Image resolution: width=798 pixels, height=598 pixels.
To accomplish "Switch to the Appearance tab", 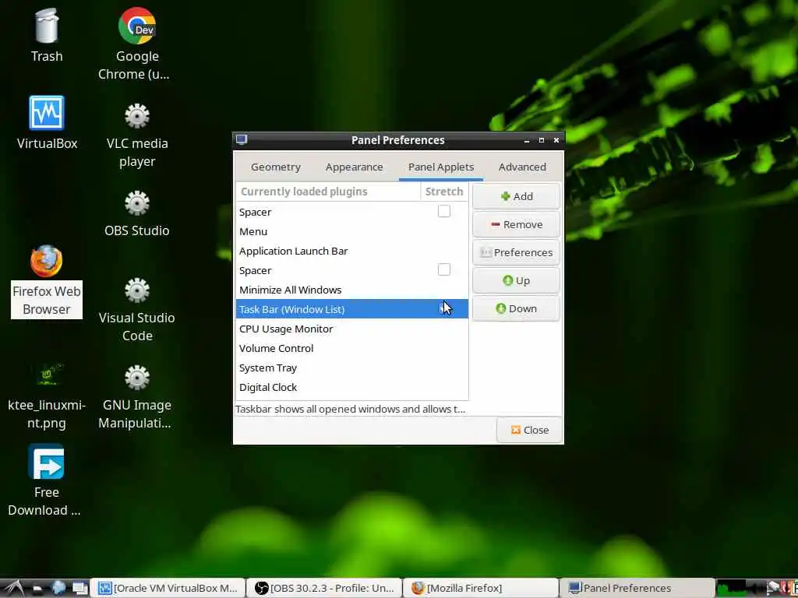I will tap(355, 167).
